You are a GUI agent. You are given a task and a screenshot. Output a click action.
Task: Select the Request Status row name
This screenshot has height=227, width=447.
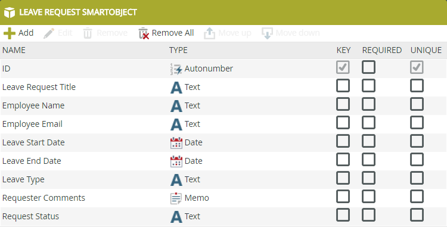[30, 216]
